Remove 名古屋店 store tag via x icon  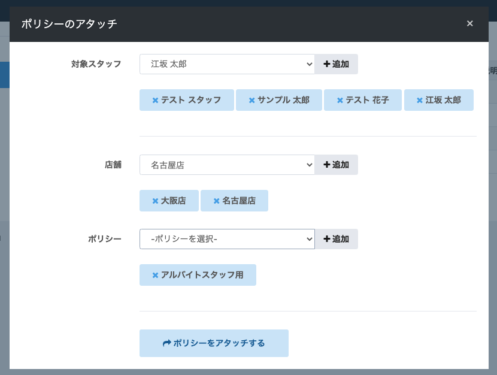216,201
